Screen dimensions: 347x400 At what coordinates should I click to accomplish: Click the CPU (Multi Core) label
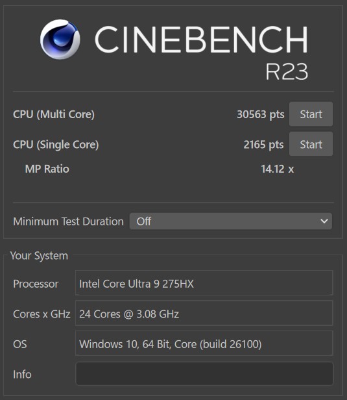click(54, 114)
